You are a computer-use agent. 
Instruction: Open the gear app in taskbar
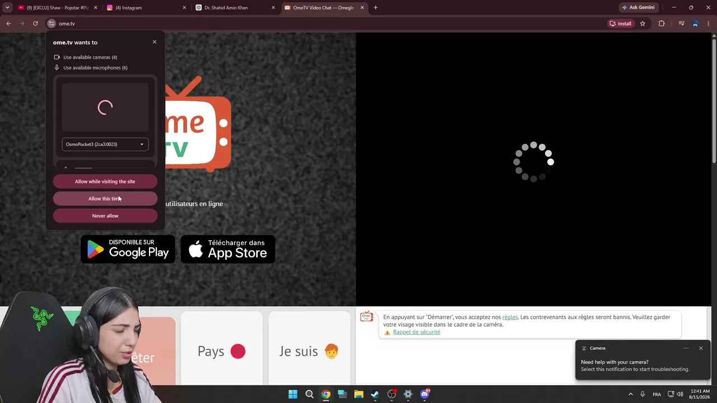[x=408, y=394]
